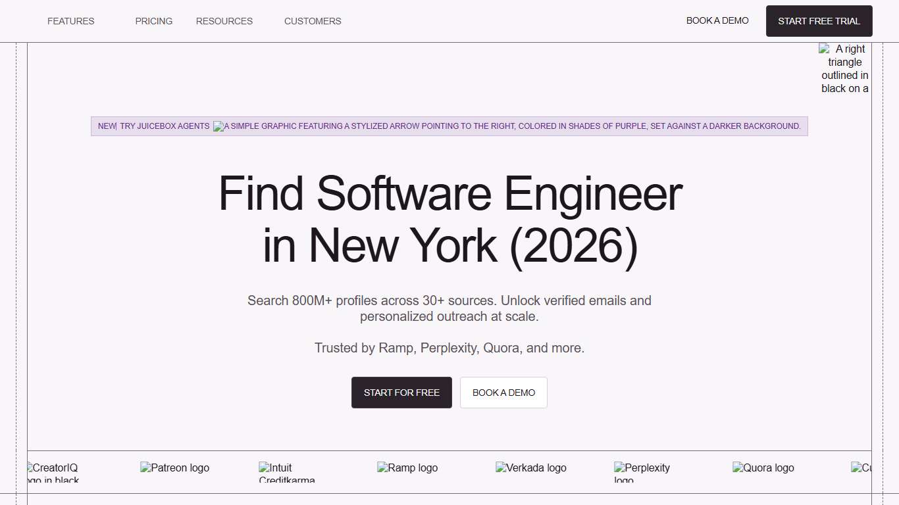Click the START FOR FREE button
Viewport: 899px width, 505px height.
pyautogui.click(x=401, y=393)
